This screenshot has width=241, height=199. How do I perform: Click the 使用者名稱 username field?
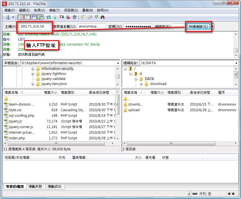tap(92, 26)
